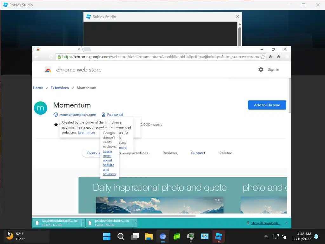325x244 pixels.
Task: Switch to the Privacy practices tab
Action: pyautogui.click(x=134, y=153)
